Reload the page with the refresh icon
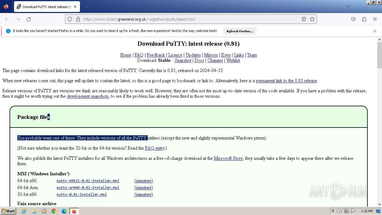 (29, 19)
